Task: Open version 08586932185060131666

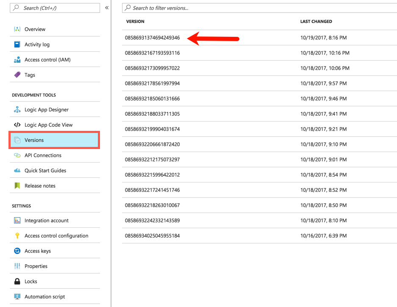Action: pos(152,99)
